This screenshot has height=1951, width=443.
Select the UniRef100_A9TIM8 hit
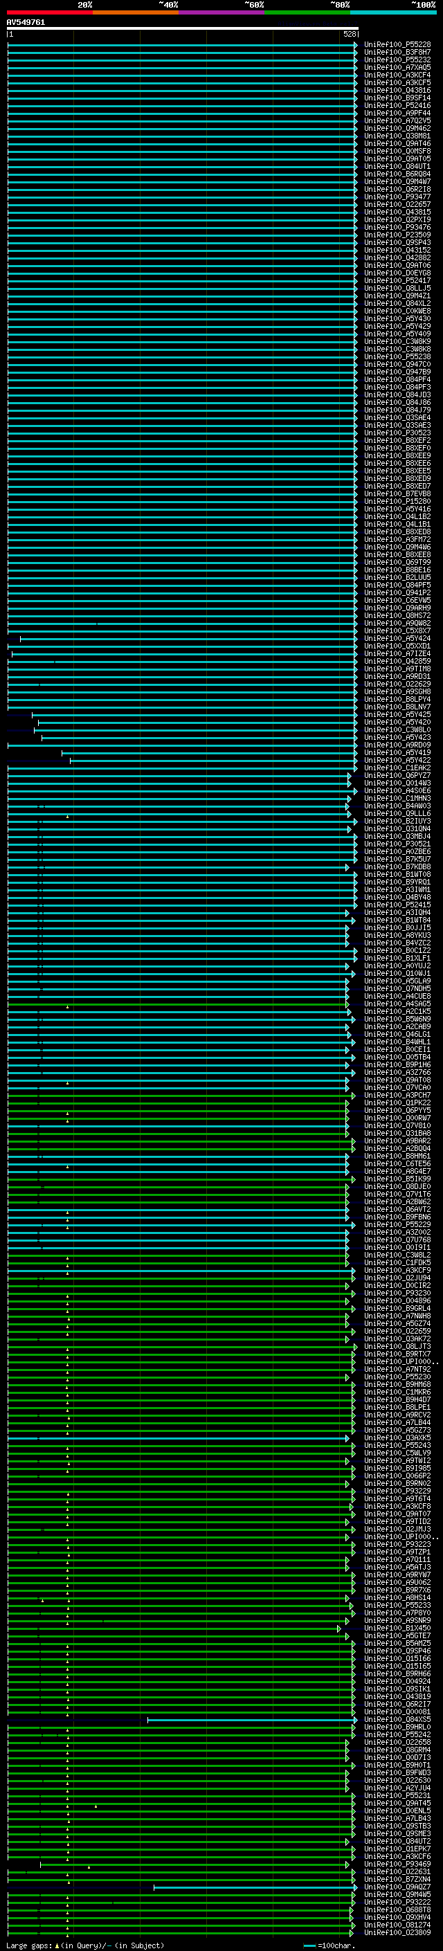tap(397, 669)
